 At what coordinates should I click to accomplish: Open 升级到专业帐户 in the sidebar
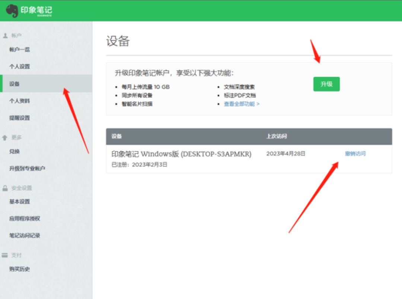pyautogui.click(x=27, y=168)
